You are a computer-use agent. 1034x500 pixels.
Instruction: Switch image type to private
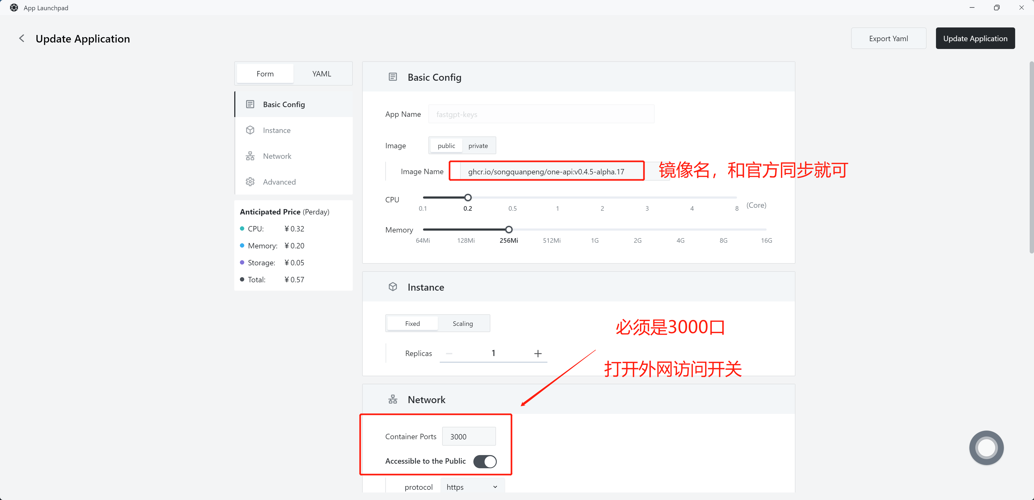(478, 145)
